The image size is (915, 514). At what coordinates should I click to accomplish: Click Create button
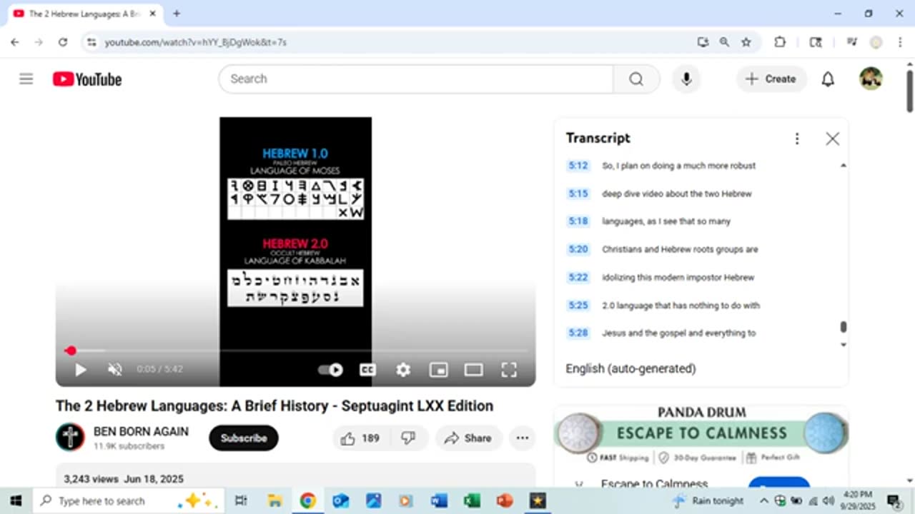coord(771,79)
